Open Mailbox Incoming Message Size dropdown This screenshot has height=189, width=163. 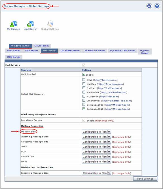96,137
